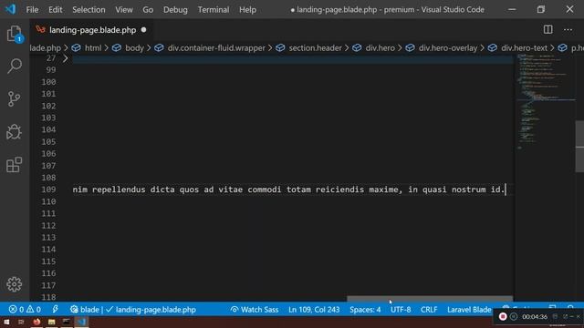The image size is (584, 328).
Task: Show errors and warnings in the status bar
Action: pos(25,310)
